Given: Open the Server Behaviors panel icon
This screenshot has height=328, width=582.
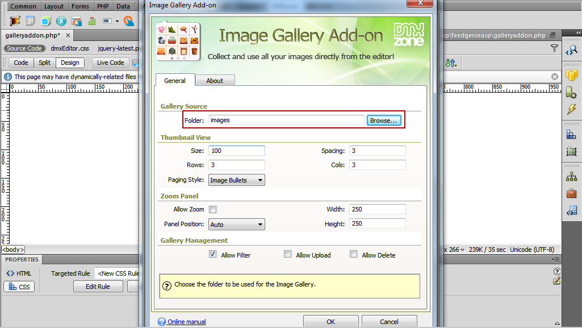Looking at the screenshot, I should tap(572, 92).
